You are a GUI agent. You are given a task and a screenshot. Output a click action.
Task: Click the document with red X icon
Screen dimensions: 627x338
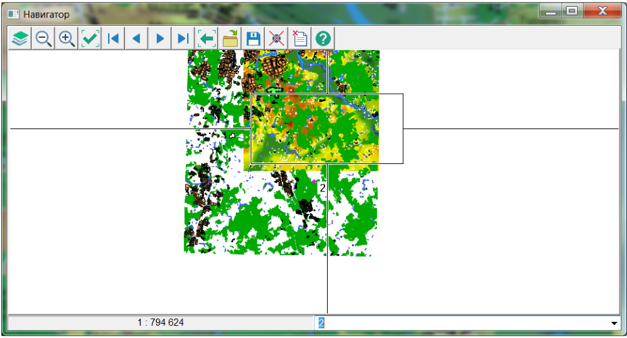click(x=299, y=38)
